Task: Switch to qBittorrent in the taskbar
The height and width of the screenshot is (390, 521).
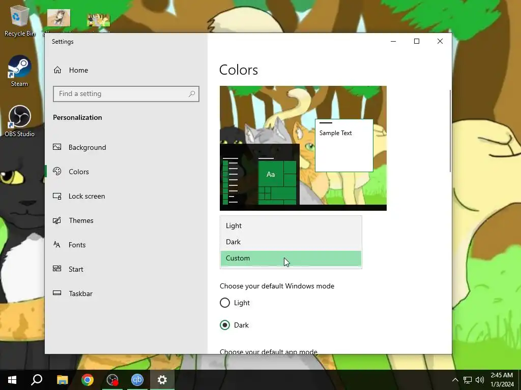Action: (x=137, y=380)
